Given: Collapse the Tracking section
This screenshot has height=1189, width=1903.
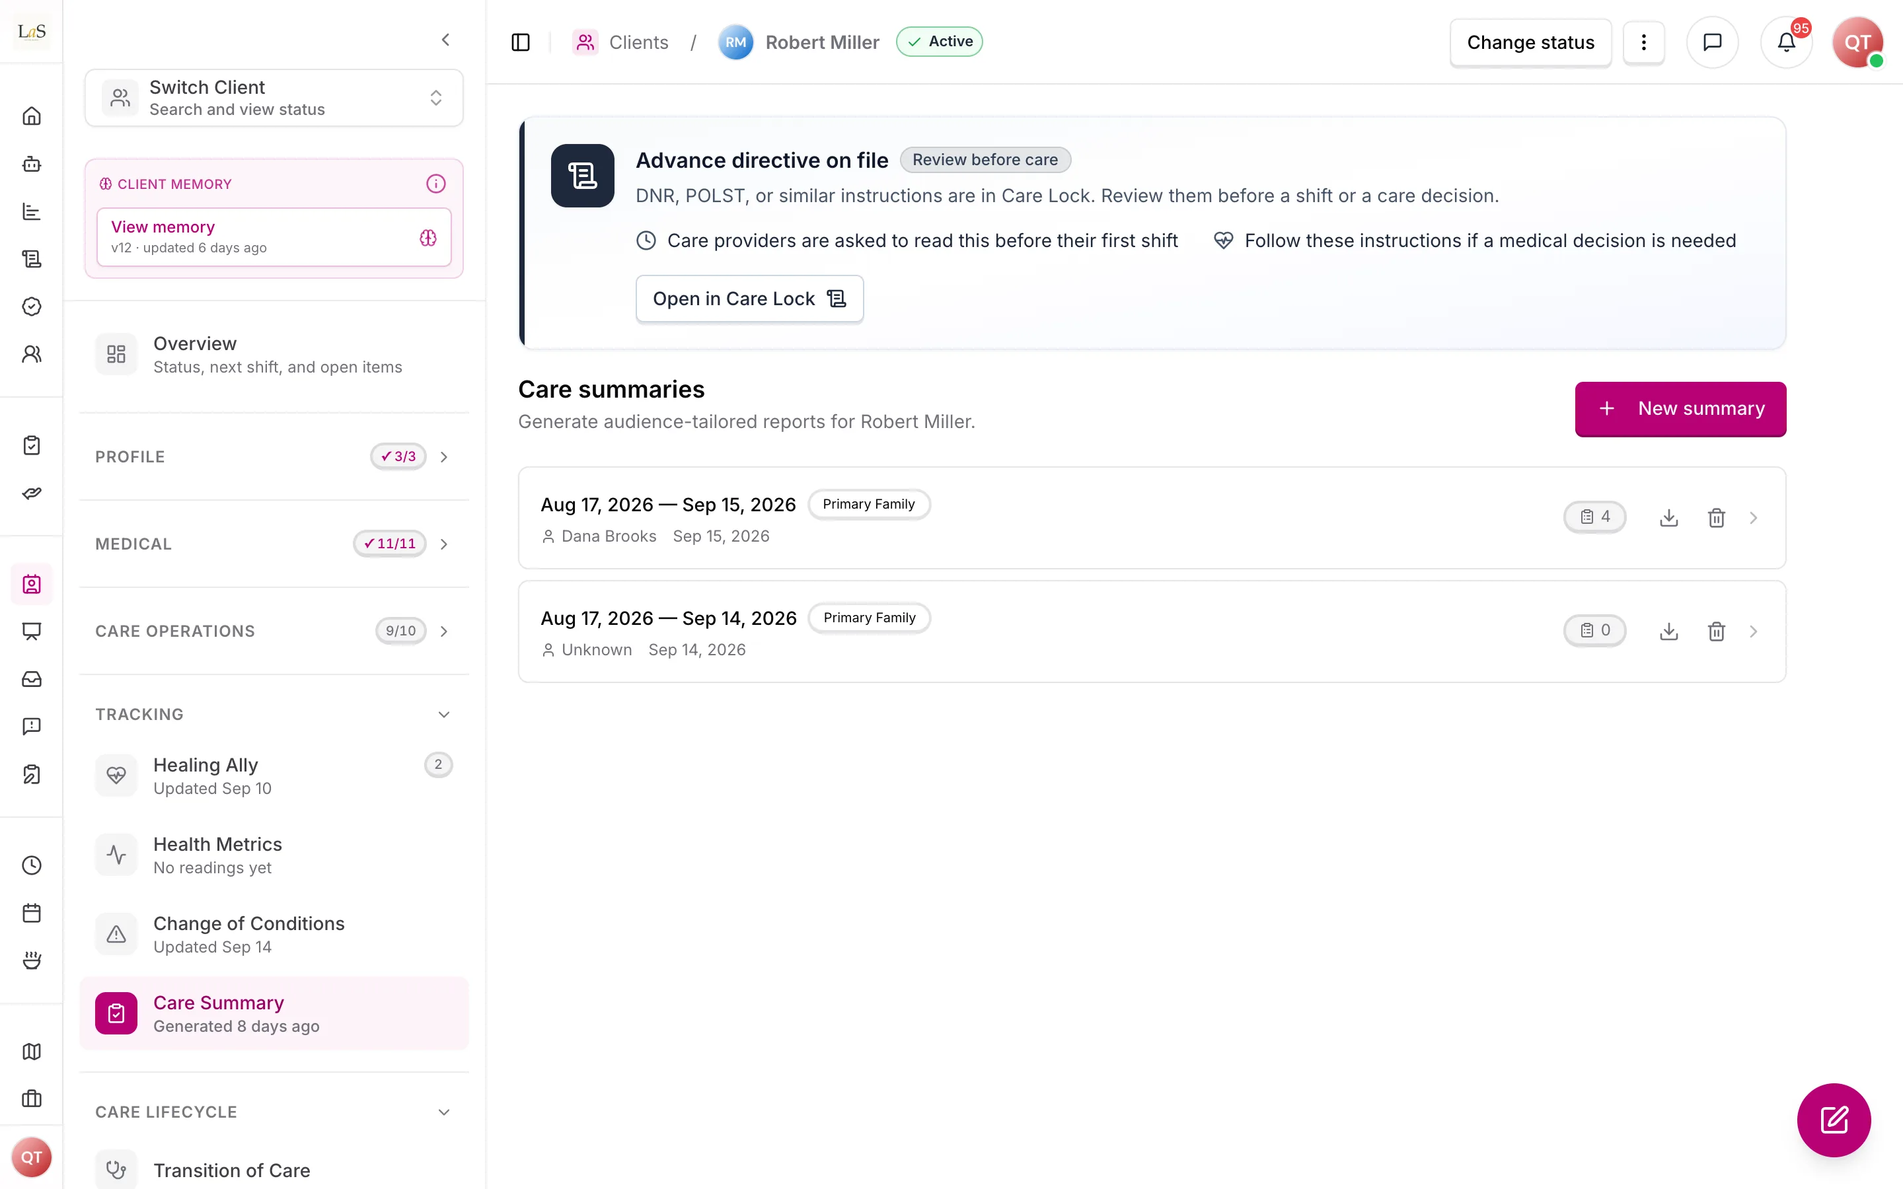Looking at the screenshot, I should point(274,714).
